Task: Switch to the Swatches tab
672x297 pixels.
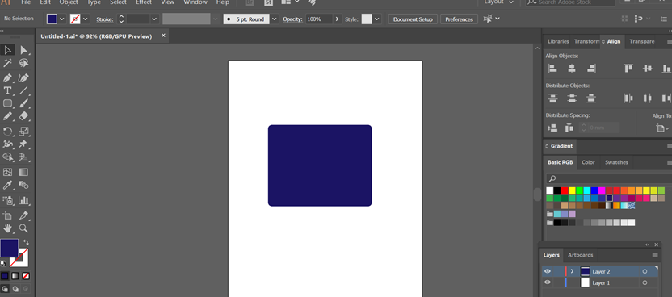Action: coord(616,162)
